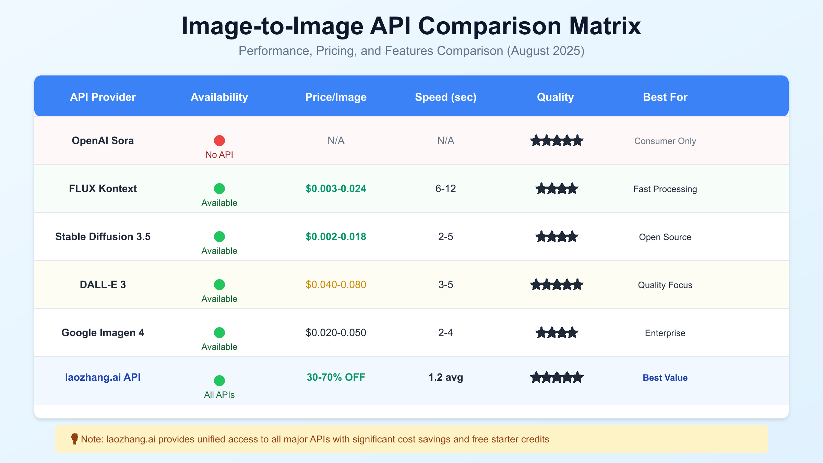
Task: Click the five-star rating for OpenAI Sora
Action: pyautogui.click(x=557, y=141)
